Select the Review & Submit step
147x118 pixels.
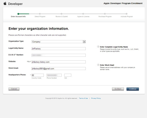click(x=62, y=15)
